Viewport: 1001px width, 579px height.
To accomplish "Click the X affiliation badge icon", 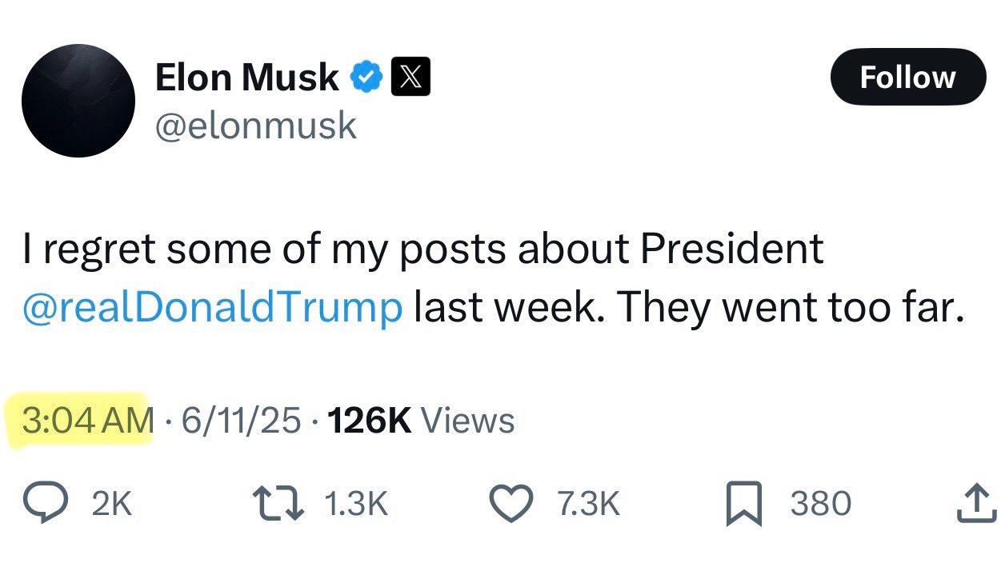I will [x=410, y=78].
